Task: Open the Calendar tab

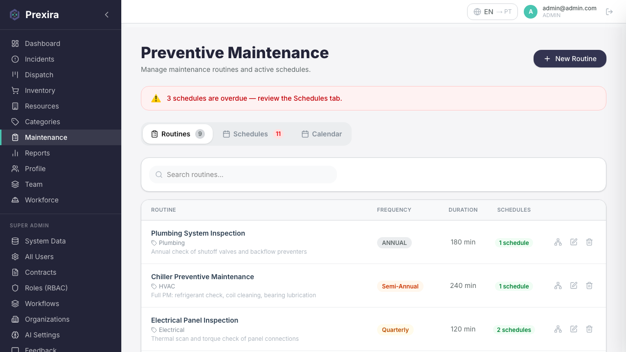Action: pyautogui.click(x=321, y=134)
